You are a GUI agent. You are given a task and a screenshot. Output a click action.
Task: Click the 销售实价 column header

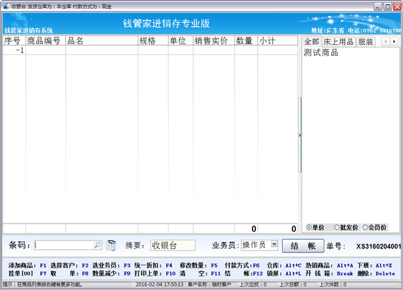click(214, 41)
